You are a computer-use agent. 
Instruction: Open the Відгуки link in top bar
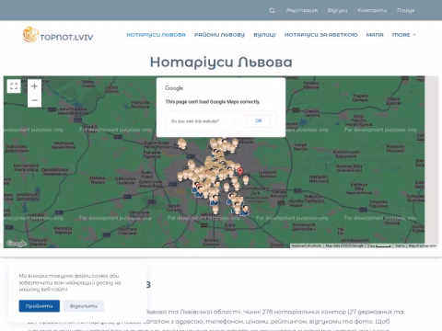pos(337,10)
